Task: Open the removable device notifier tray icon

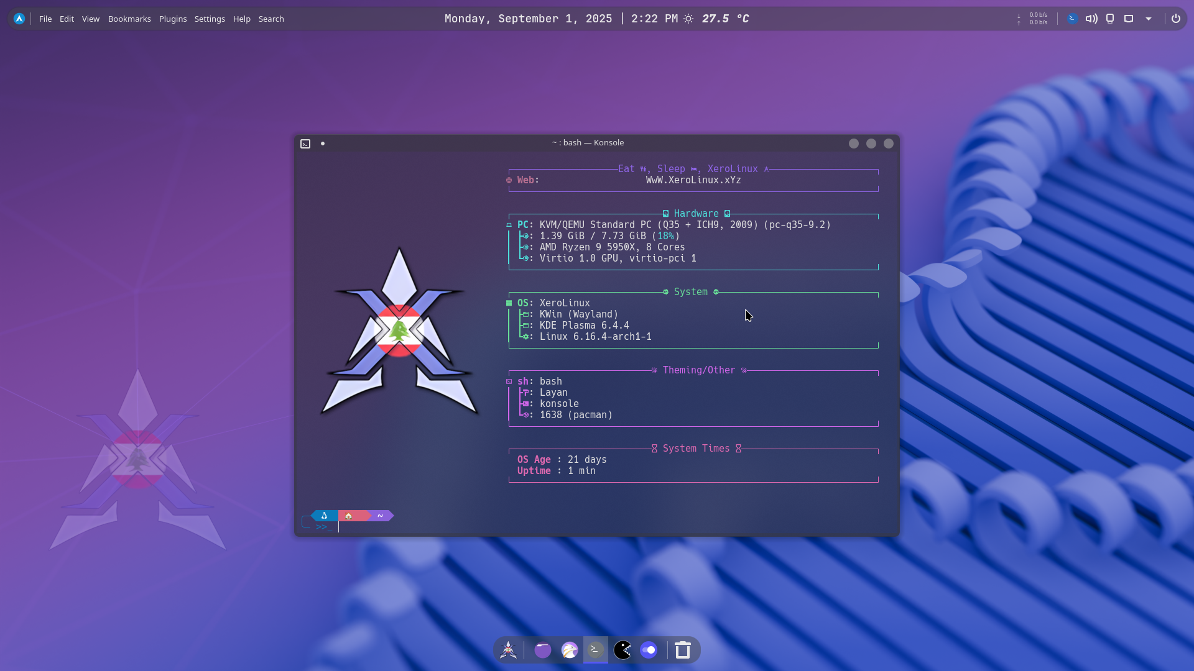Action: [1110, 19]
